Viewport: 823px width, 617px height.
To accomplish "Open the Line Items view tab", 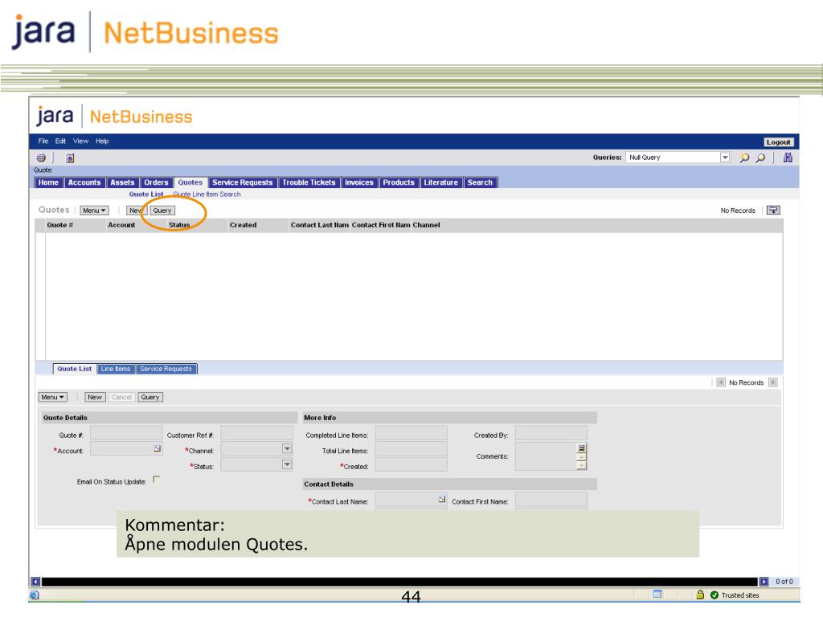I will pyautogui.click(x=116, y=369).
